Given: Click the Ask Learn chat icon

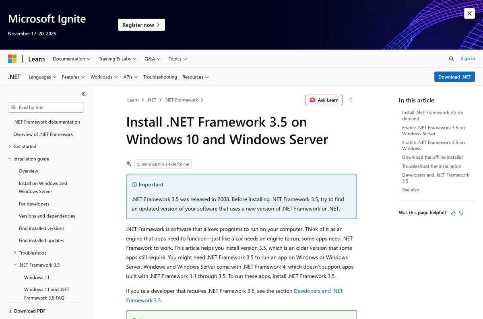Looking at the screenshot, I should (312, 100).
